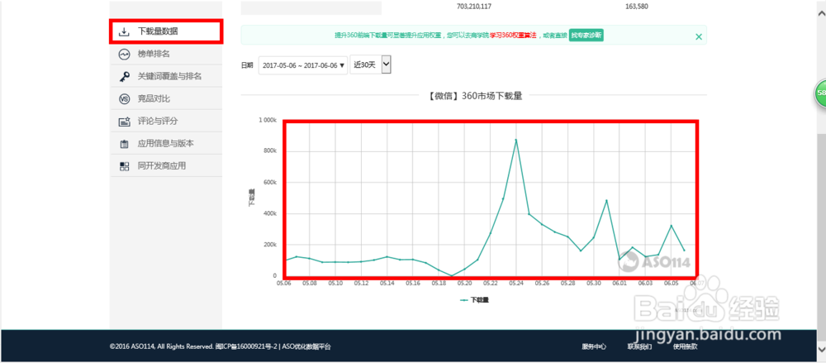Toggle the 下载量 legend entry below chart
Screen dimensions: 826x363
point(475,299)
